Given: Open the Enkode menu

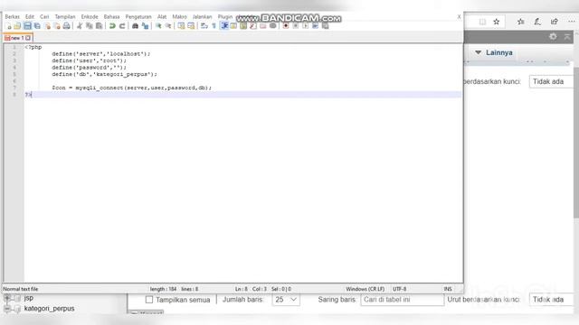Looking at the screenshot, I should [90, 16].
